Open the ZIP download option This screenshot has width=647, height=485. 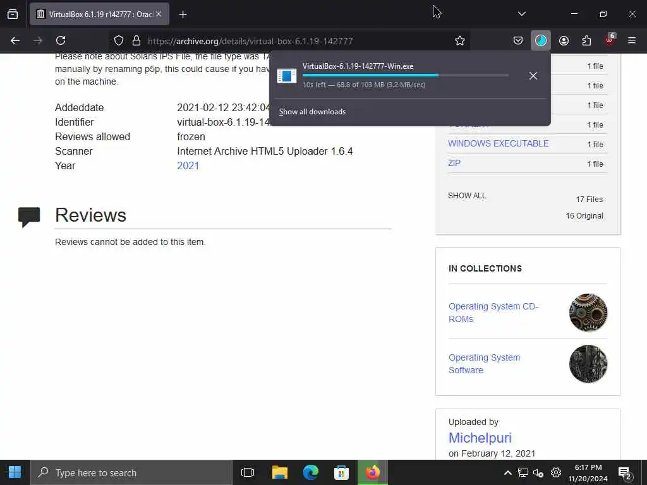454,163
